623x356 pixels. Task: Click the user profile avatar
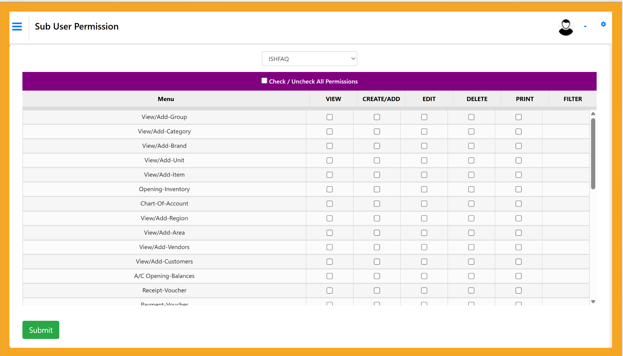coord(566,27)
